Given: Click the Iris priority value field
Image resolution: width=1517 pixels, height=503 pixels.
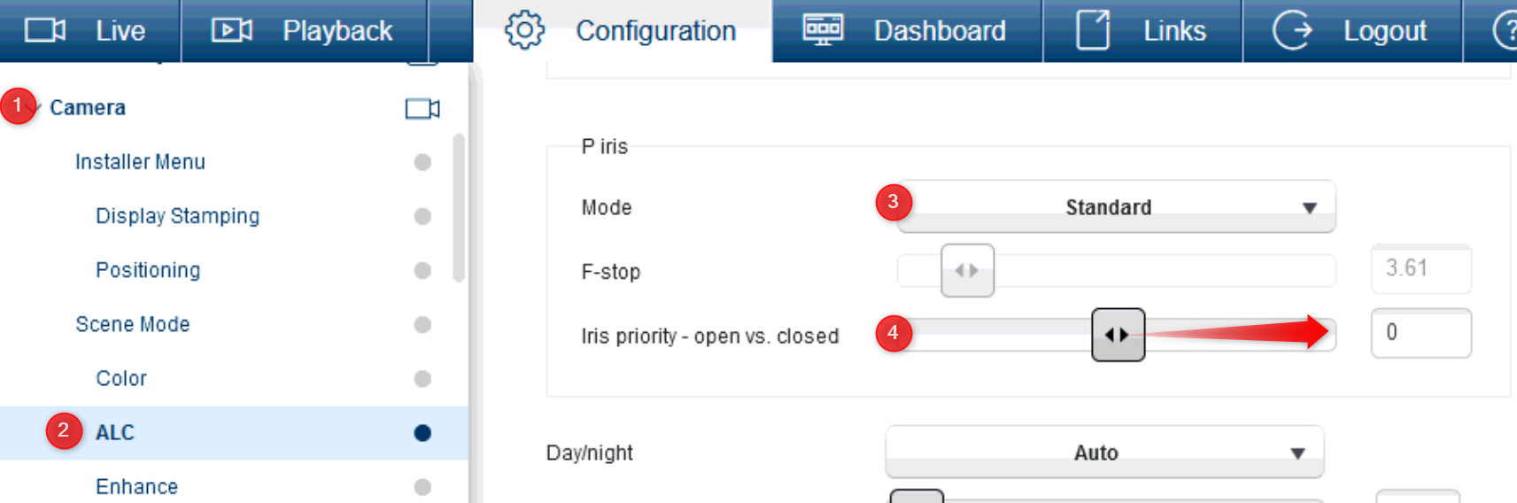Looking at the screenshot, I should [x=1420, y=333].
